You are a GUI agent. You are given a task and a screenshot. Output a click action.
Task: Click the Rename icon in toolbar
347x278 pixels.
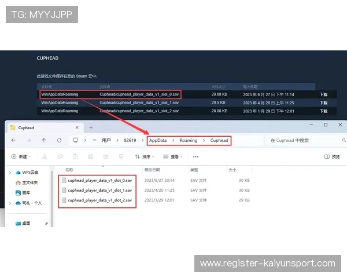tap(90, 157)
